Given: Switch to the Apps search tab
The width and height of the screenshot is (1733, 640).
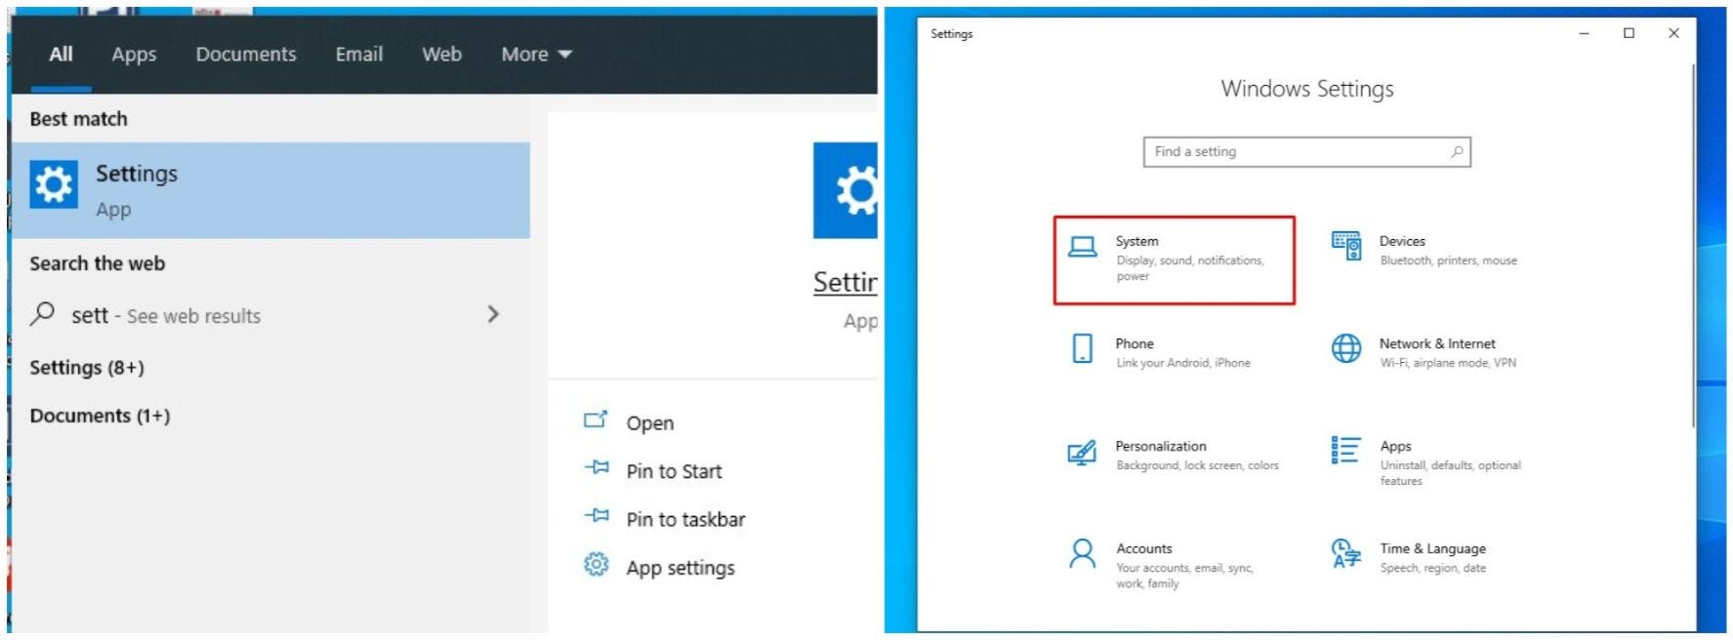Looking at the screenshot, I should pos(134,55).
